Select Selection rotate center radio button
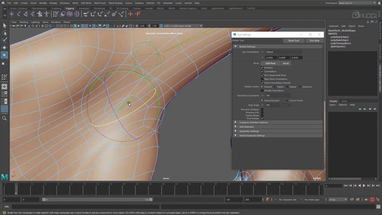This screenshot has width=382, height=215. pos(300,87)
